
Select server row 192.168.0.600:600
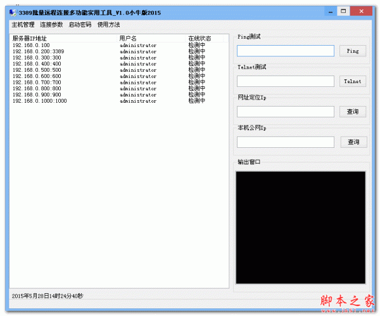[x=119, y=76]
